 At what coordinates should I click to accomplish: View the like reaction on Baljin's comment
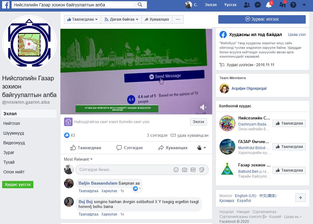pyautogui.click(x=137, y=189)
